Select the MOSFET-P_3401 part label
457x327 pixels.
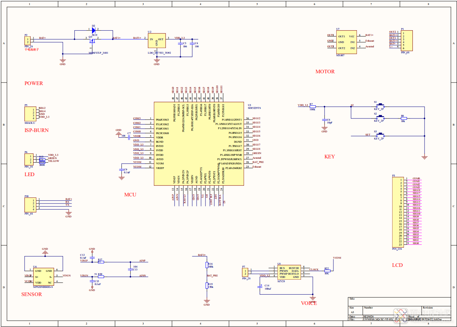point(98,52)
